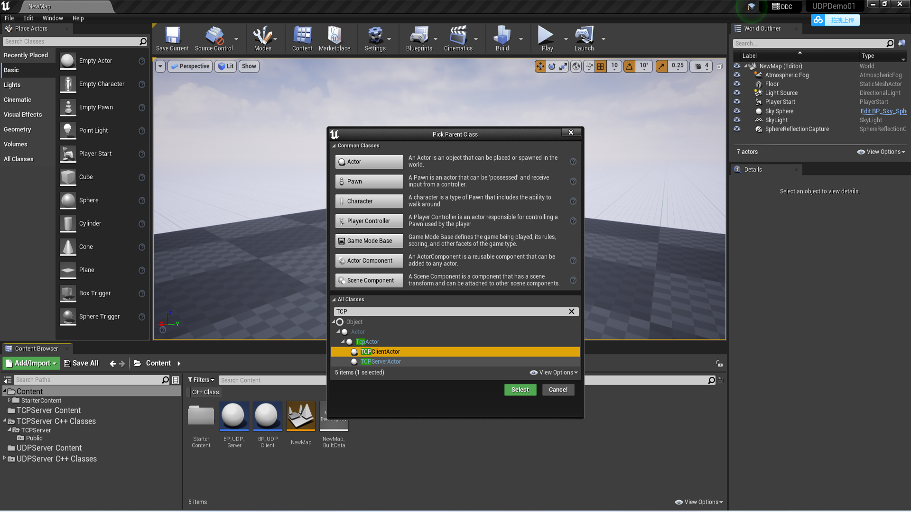Clear the TCP class search field
This screenshot has width=911, height=512.
[x=571, y=311]
